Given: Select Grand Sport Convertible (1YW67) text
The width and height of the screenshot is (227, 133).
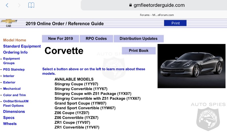Looking at the screenshot, I should 85,108.
